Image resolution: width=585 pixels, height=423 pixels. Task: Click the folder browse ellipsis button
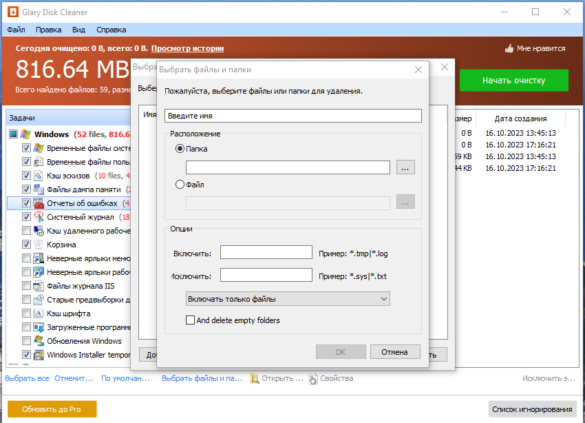[405, 167]
